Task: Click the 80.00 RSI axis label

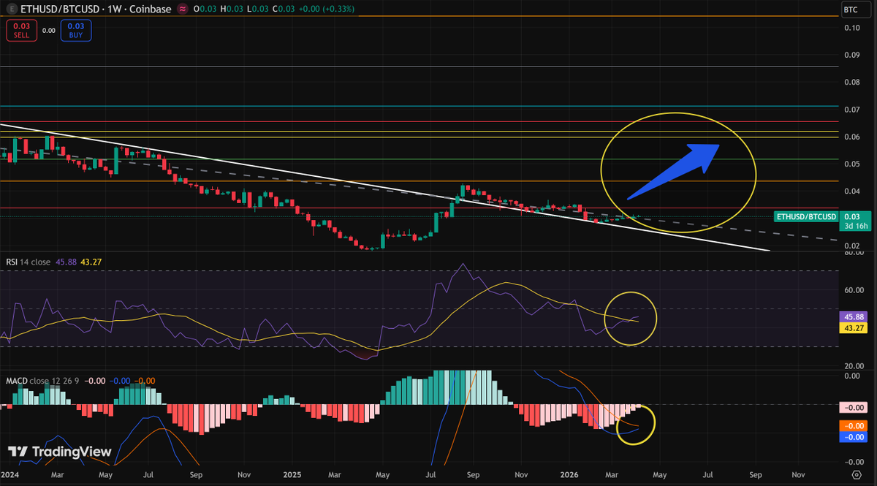Action: (x=854, y=254)
